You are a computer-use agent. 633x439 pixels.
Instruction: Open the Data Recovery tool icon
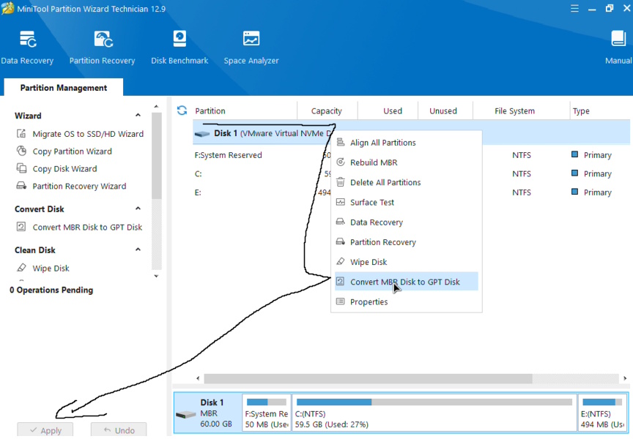[28, 39]
